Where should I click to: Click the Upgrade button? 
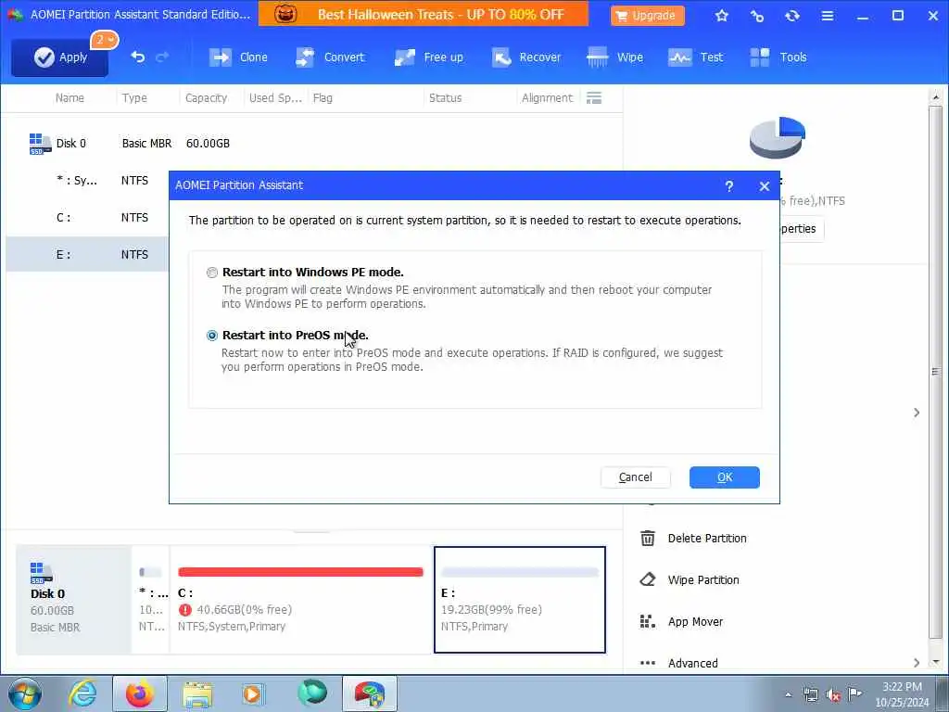coord(647,15)
